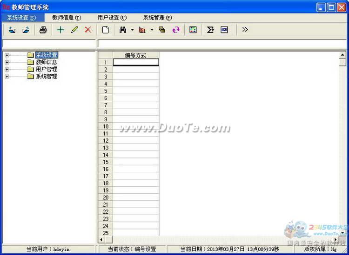Click first cell under 编号方式 column
Screen dimensions: 349x255
click(135, 62)
